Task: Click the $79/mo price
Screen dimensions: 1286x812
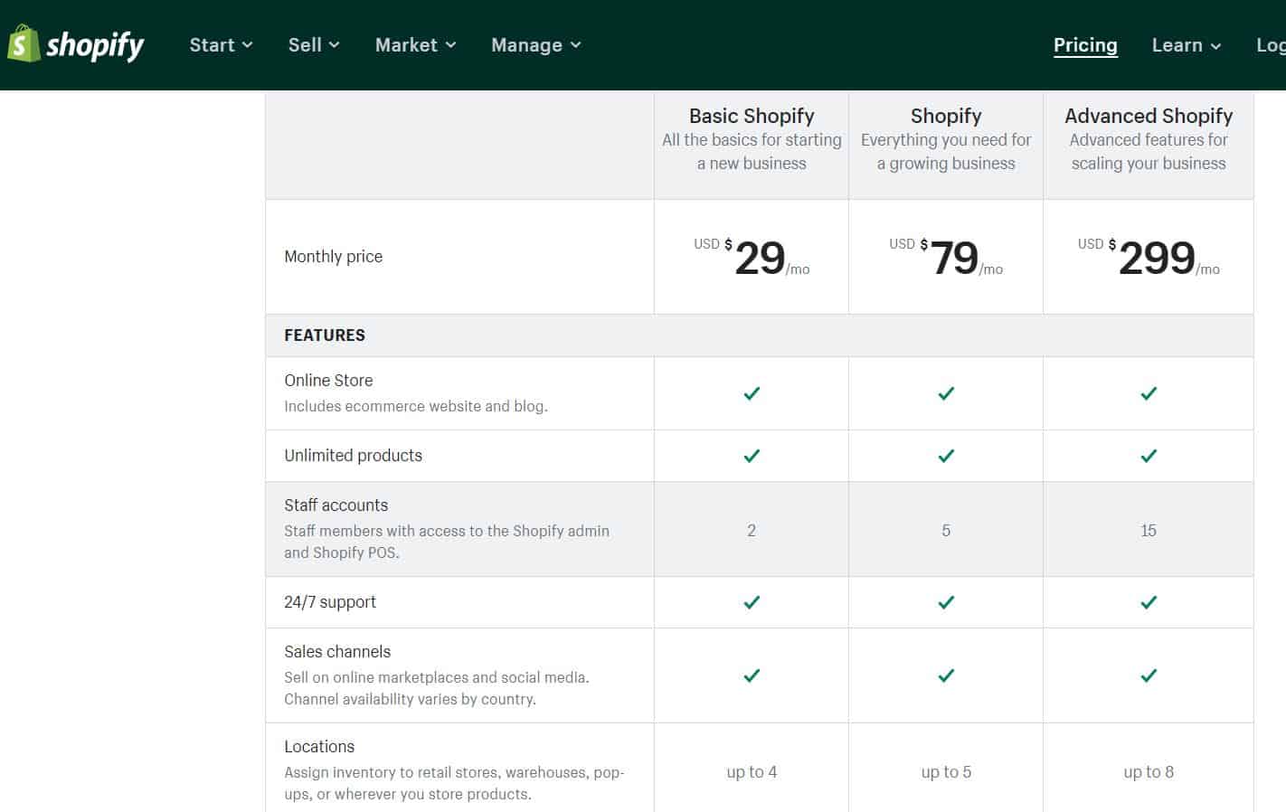Action: click(946, 258)
